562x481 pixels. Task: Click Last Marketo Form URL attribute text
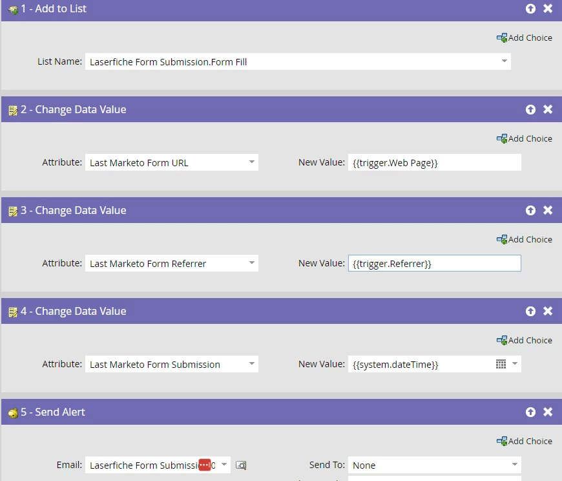click(x=139, y=163)
